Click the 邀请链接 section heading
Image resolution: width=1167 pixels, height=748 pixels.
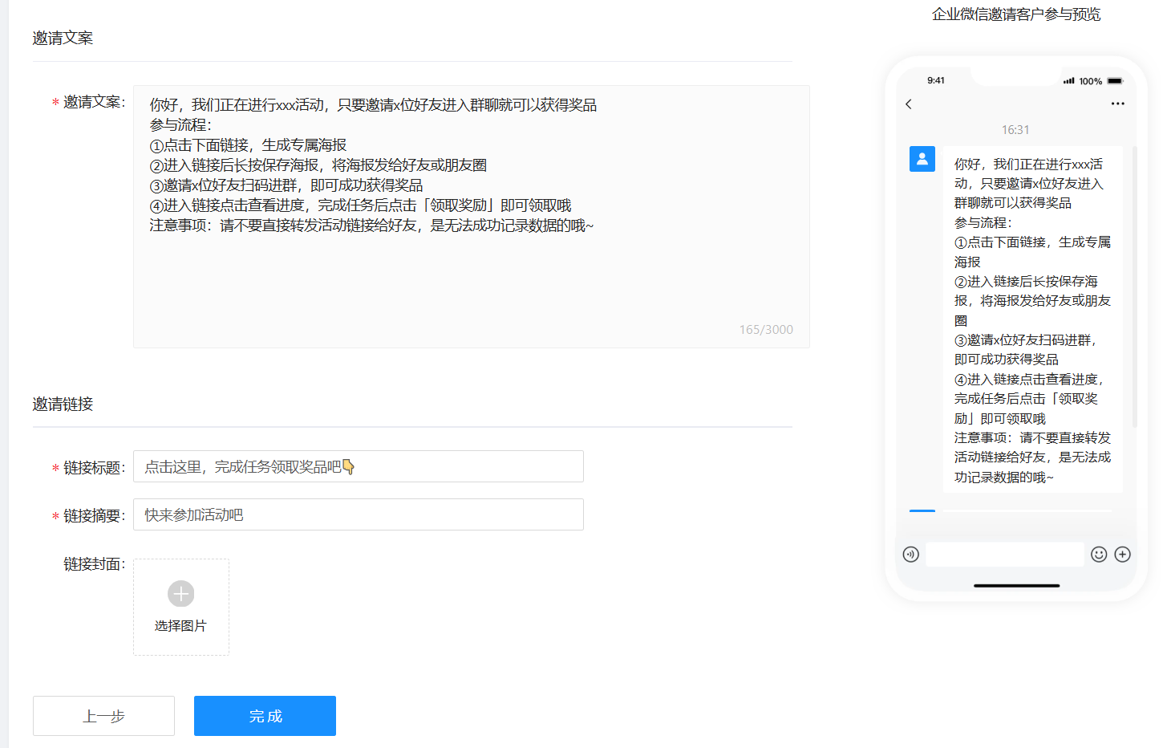(63, 404)
